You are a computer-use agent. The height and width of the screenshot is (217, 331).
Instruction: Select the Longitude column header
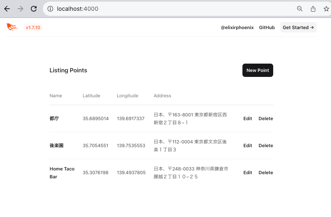[x=128, y=96]
